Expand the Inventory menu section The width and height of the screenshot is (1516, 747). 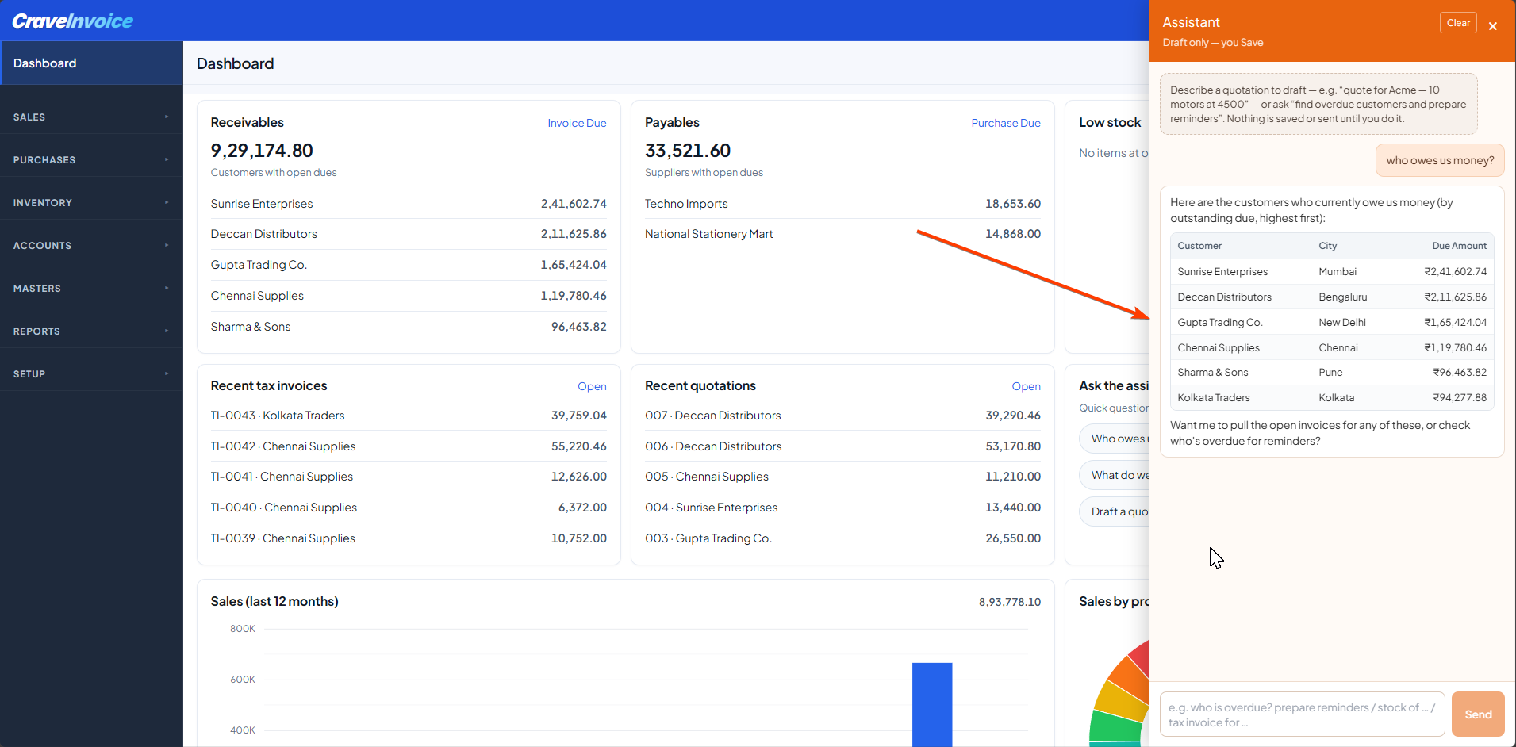click(91, 202)
